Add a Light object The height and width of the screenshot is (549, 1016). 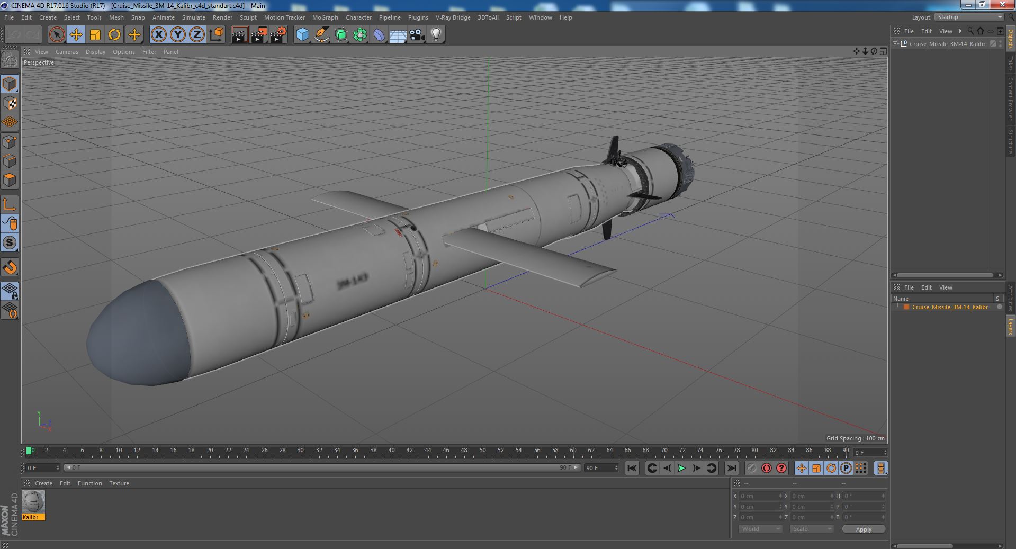pyautogui.click(x=436, y=35)
